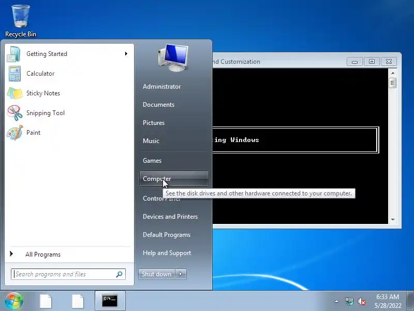Image resolution: width=414 pixels, height=311 pixels.
Task: Click the Getting Started icon
Action: click(14, 54)
